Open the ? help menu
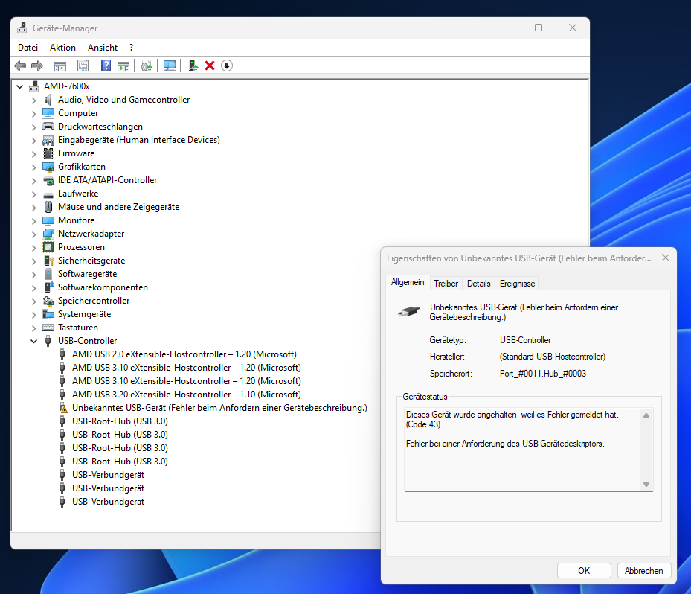This screenshot has height=594, width=691. 132,48
